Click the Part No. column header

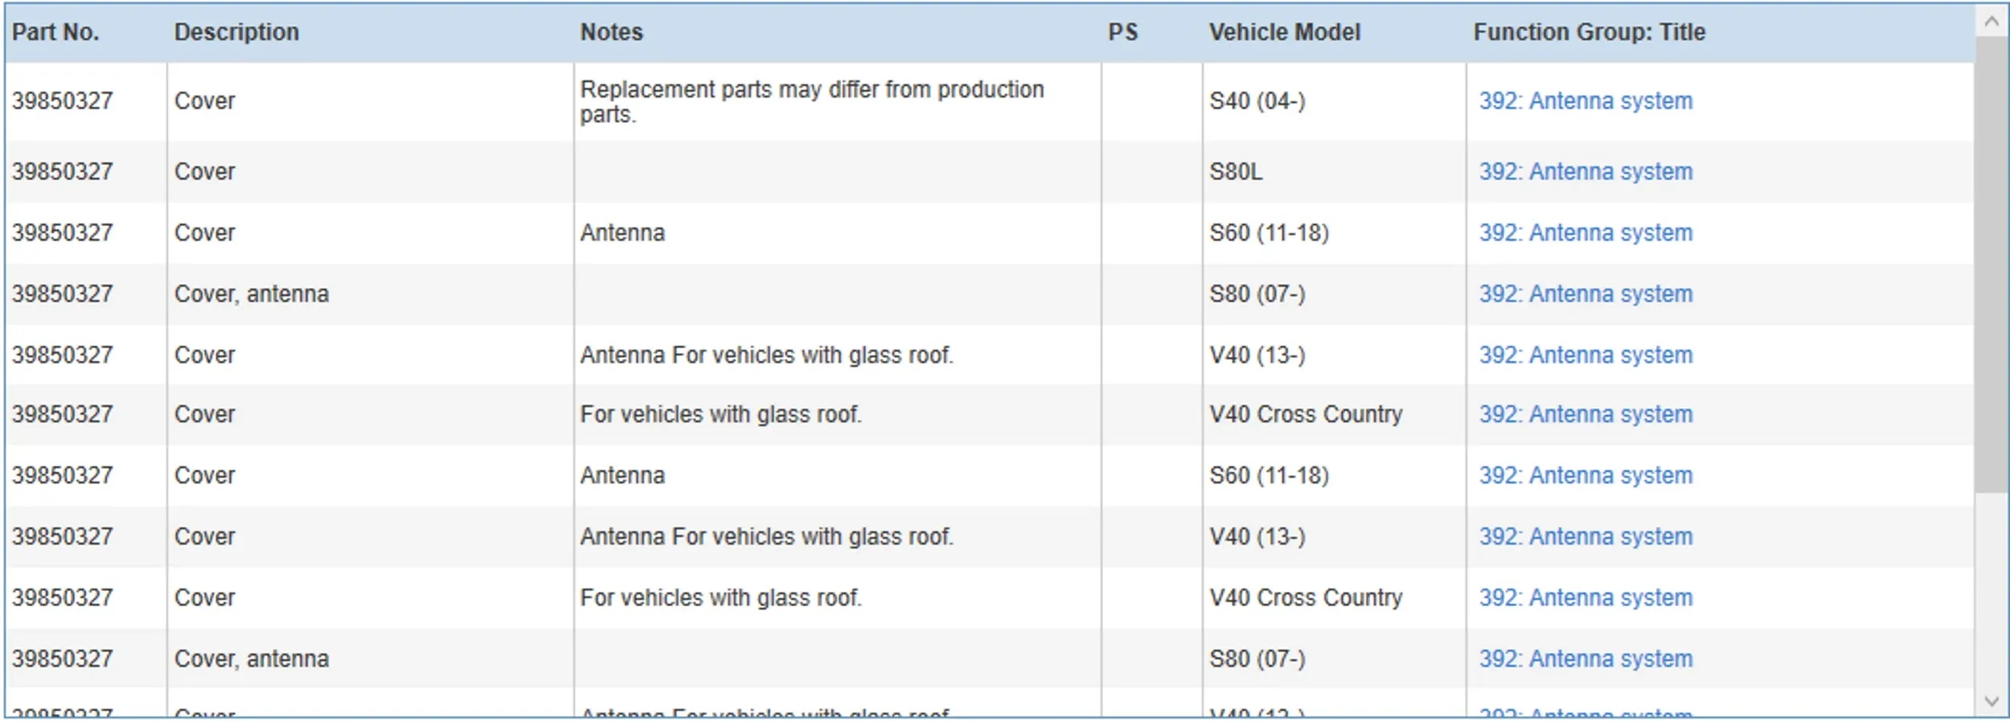coord(55,32)
